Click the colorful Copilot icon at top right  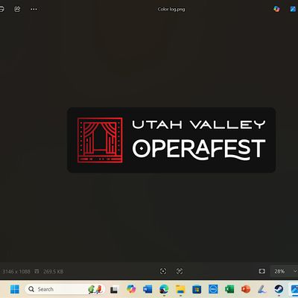pyautogui.click(x=276, y=9)
